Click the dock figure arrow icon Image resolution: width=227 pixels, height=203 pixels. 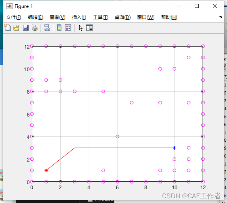tap(220, 17)
